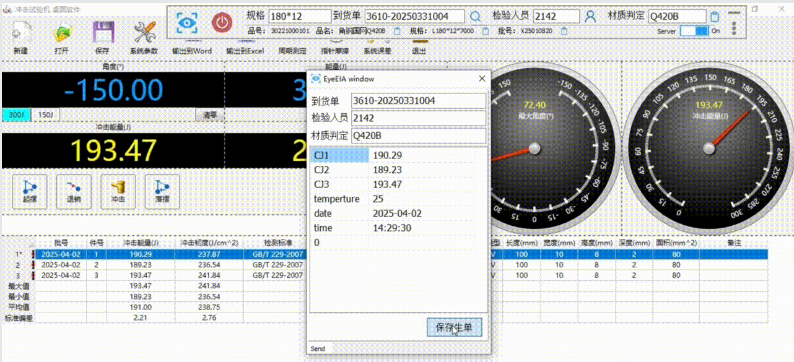Select the 300J energy range
This screenshot has width=794, height=362.
17,114
